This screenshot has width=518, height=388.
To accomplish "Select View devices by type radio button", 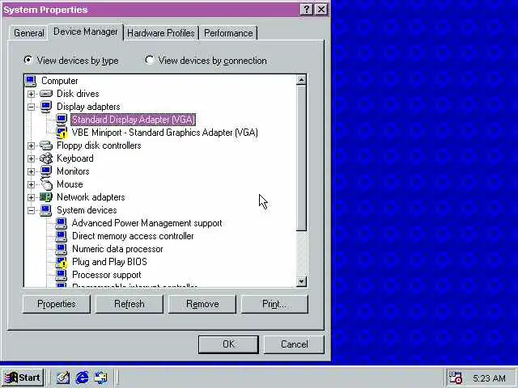I will [x=28, y=60].
